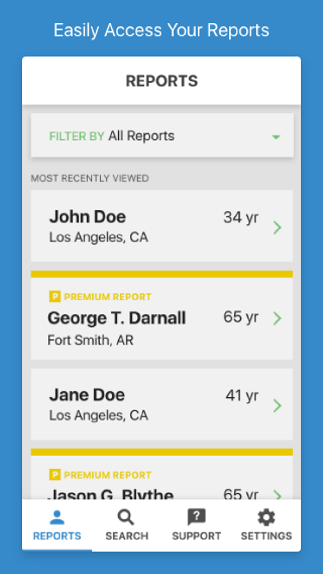
Task: Tap the Support question-mark icon
Action: (196, 517)
